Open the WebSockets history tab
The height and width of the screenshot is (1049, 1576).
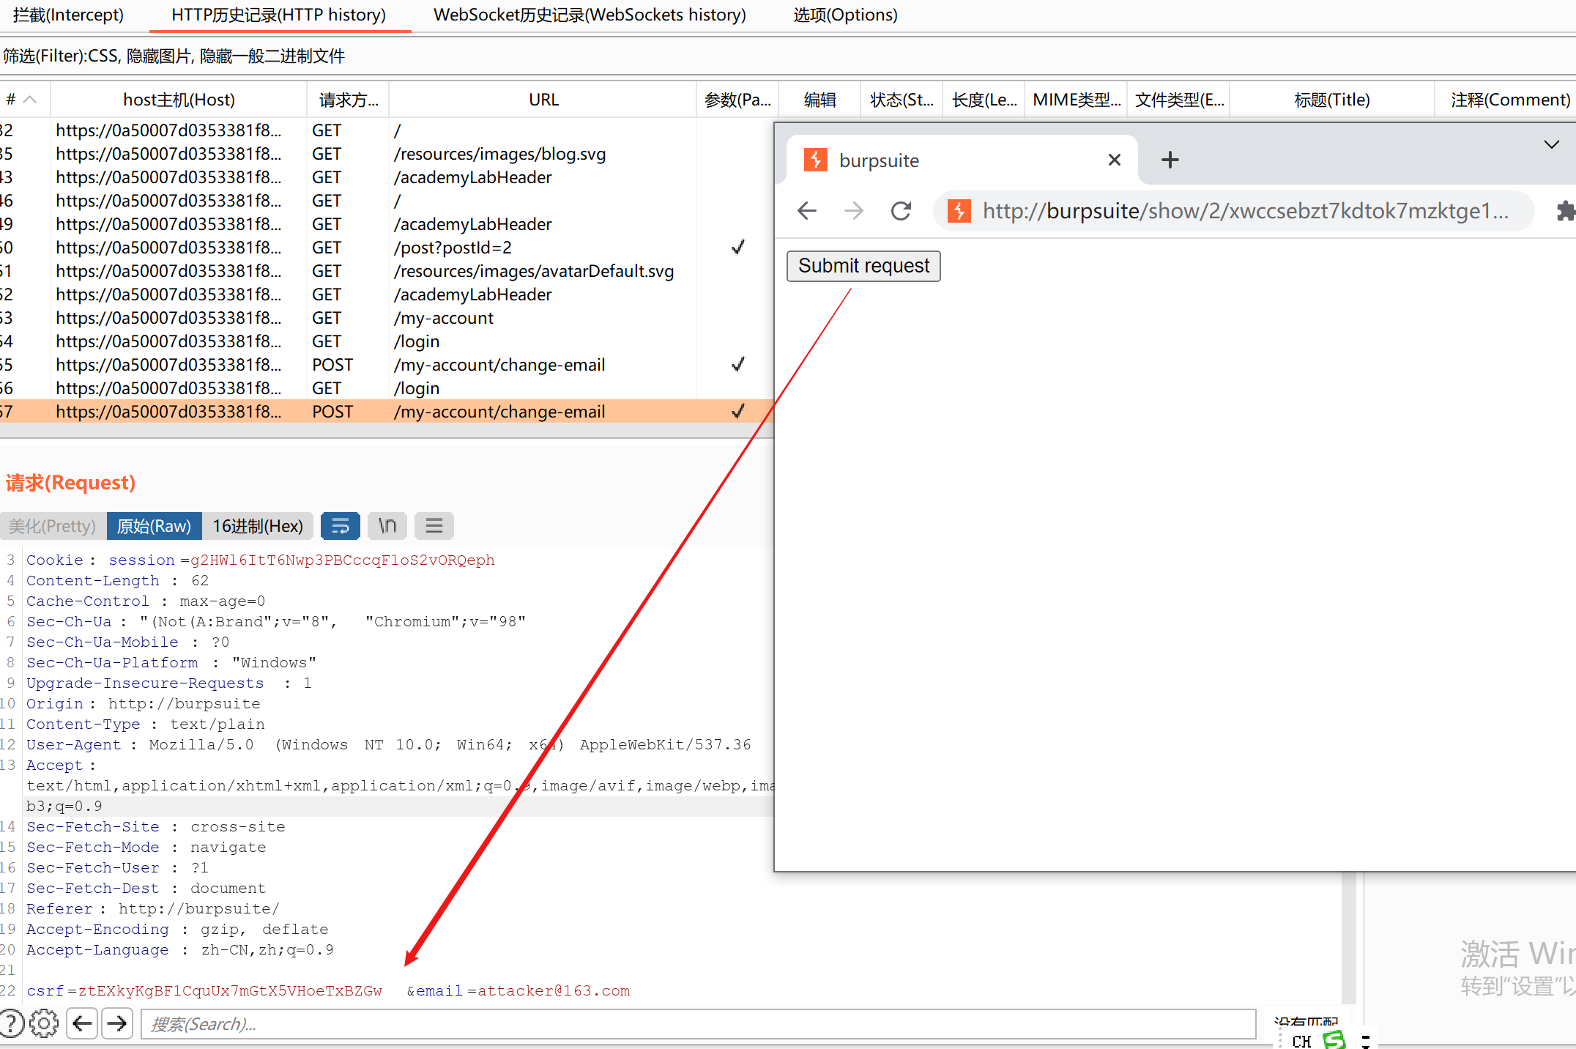coord(590,15)
